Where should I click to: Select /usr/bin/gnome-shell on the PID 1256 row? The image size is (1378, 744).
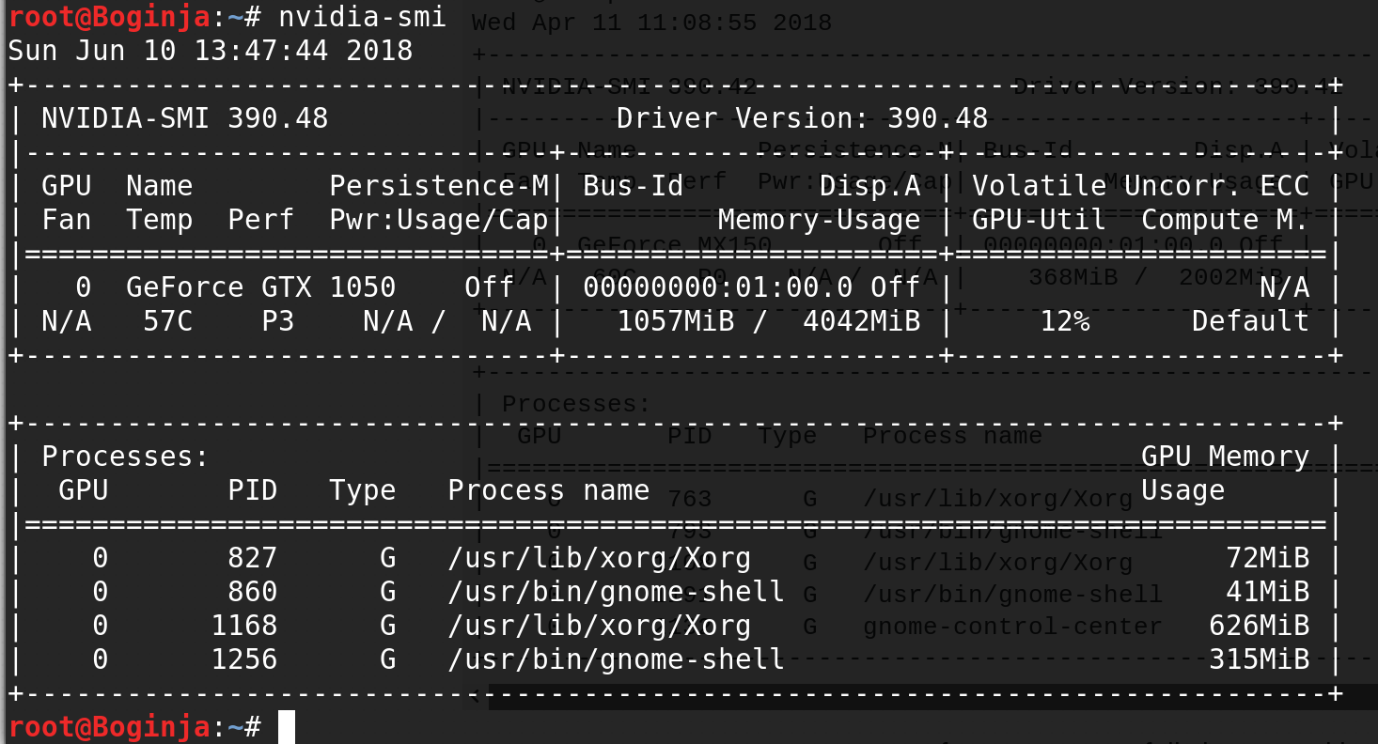pos(617,659)
